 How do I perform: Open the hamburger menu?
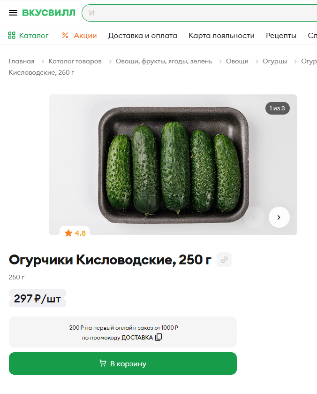pos(13,13)
